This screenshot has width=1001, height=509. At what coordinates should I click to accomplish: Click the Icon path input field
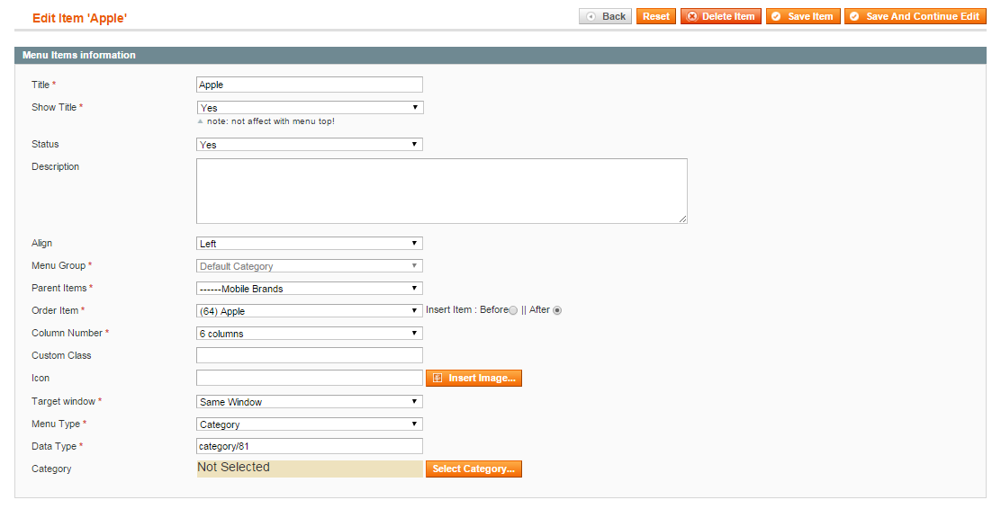[x=310, y=378]
